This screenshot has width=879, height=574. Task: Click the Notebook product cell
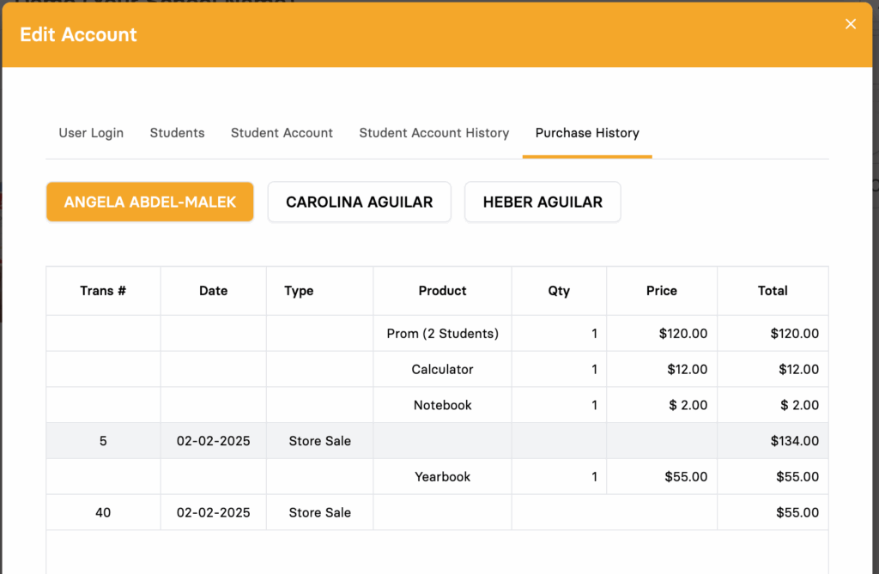442,405
